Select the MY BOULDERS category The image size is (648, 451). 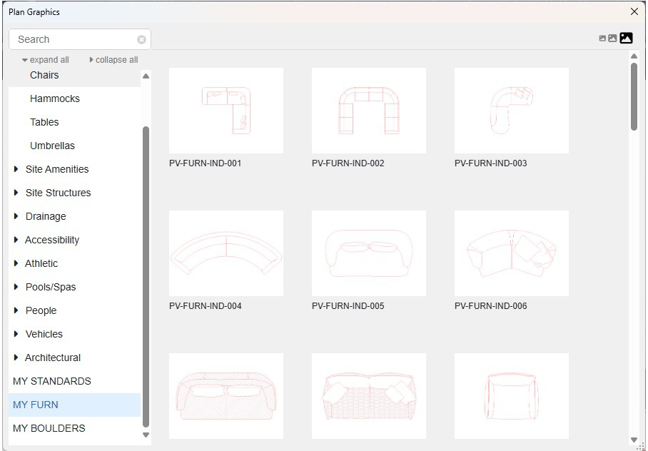[x=48, y=428]
